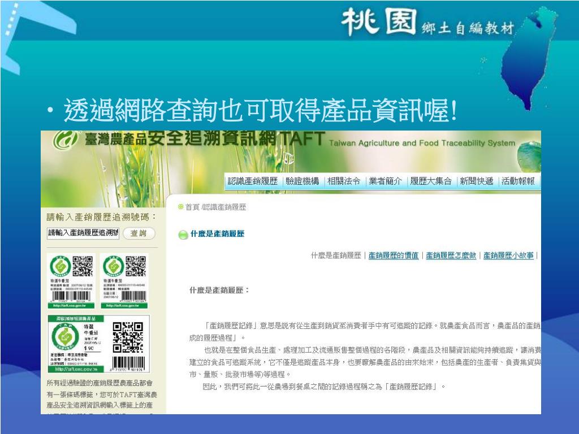The width and height of the screenshot is (579, 434).
Task: Open the 產銷履歷怎麼做 link
Action: point(451,255)
